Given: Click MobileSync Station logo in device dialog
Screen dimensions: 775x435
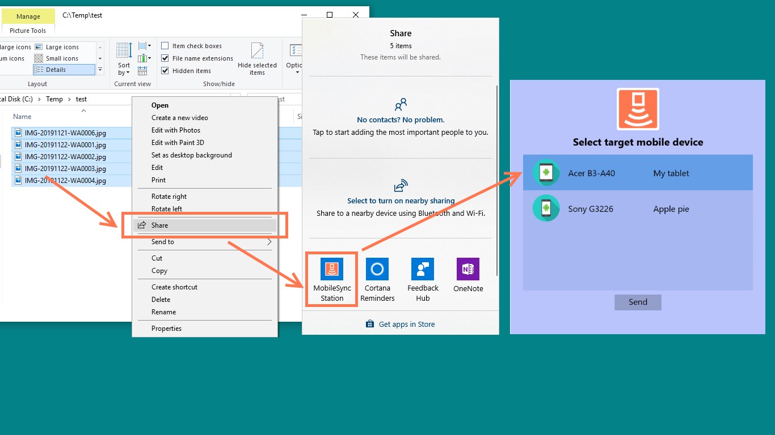Looking at the screenshot, I should 638,109.
